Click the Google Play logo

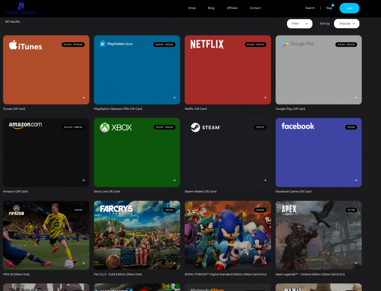click(298, 44)
